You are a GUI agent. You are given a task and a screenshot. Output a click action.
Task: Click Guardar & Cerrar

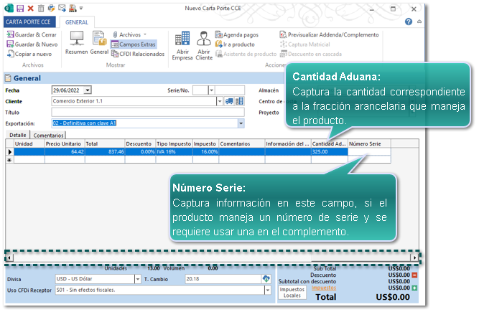pyautogui.click(x=32, y=34)
